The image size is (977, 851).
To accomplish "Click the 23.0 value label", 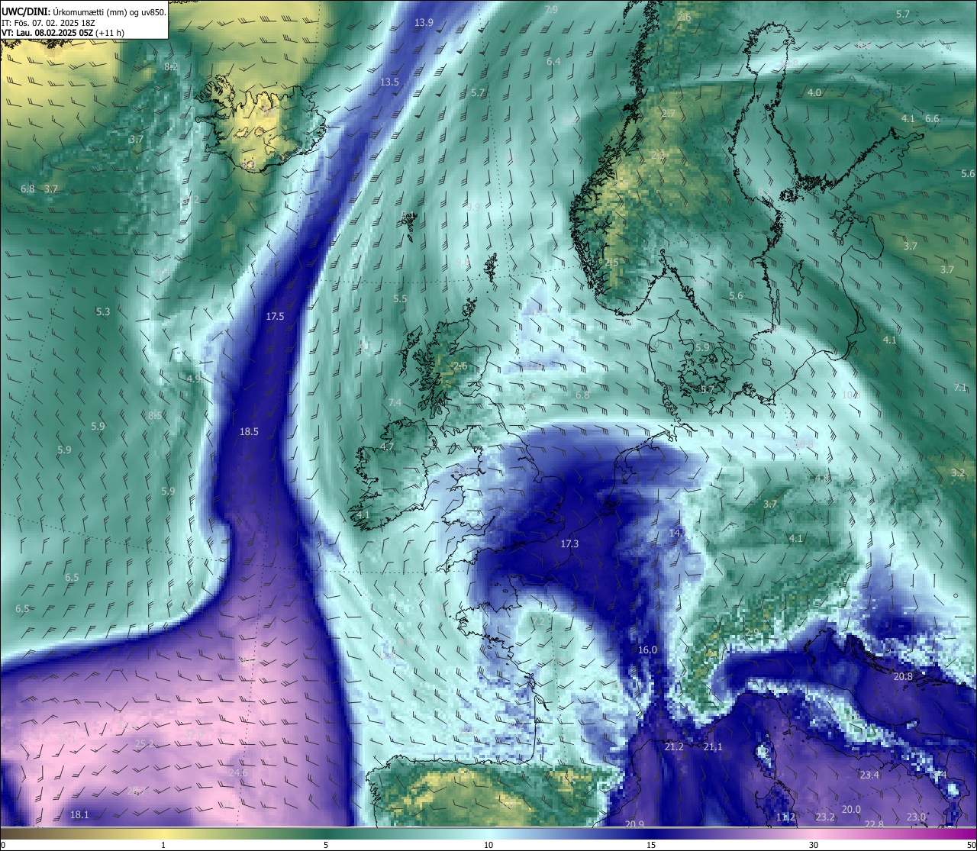I will pos(916,817).
